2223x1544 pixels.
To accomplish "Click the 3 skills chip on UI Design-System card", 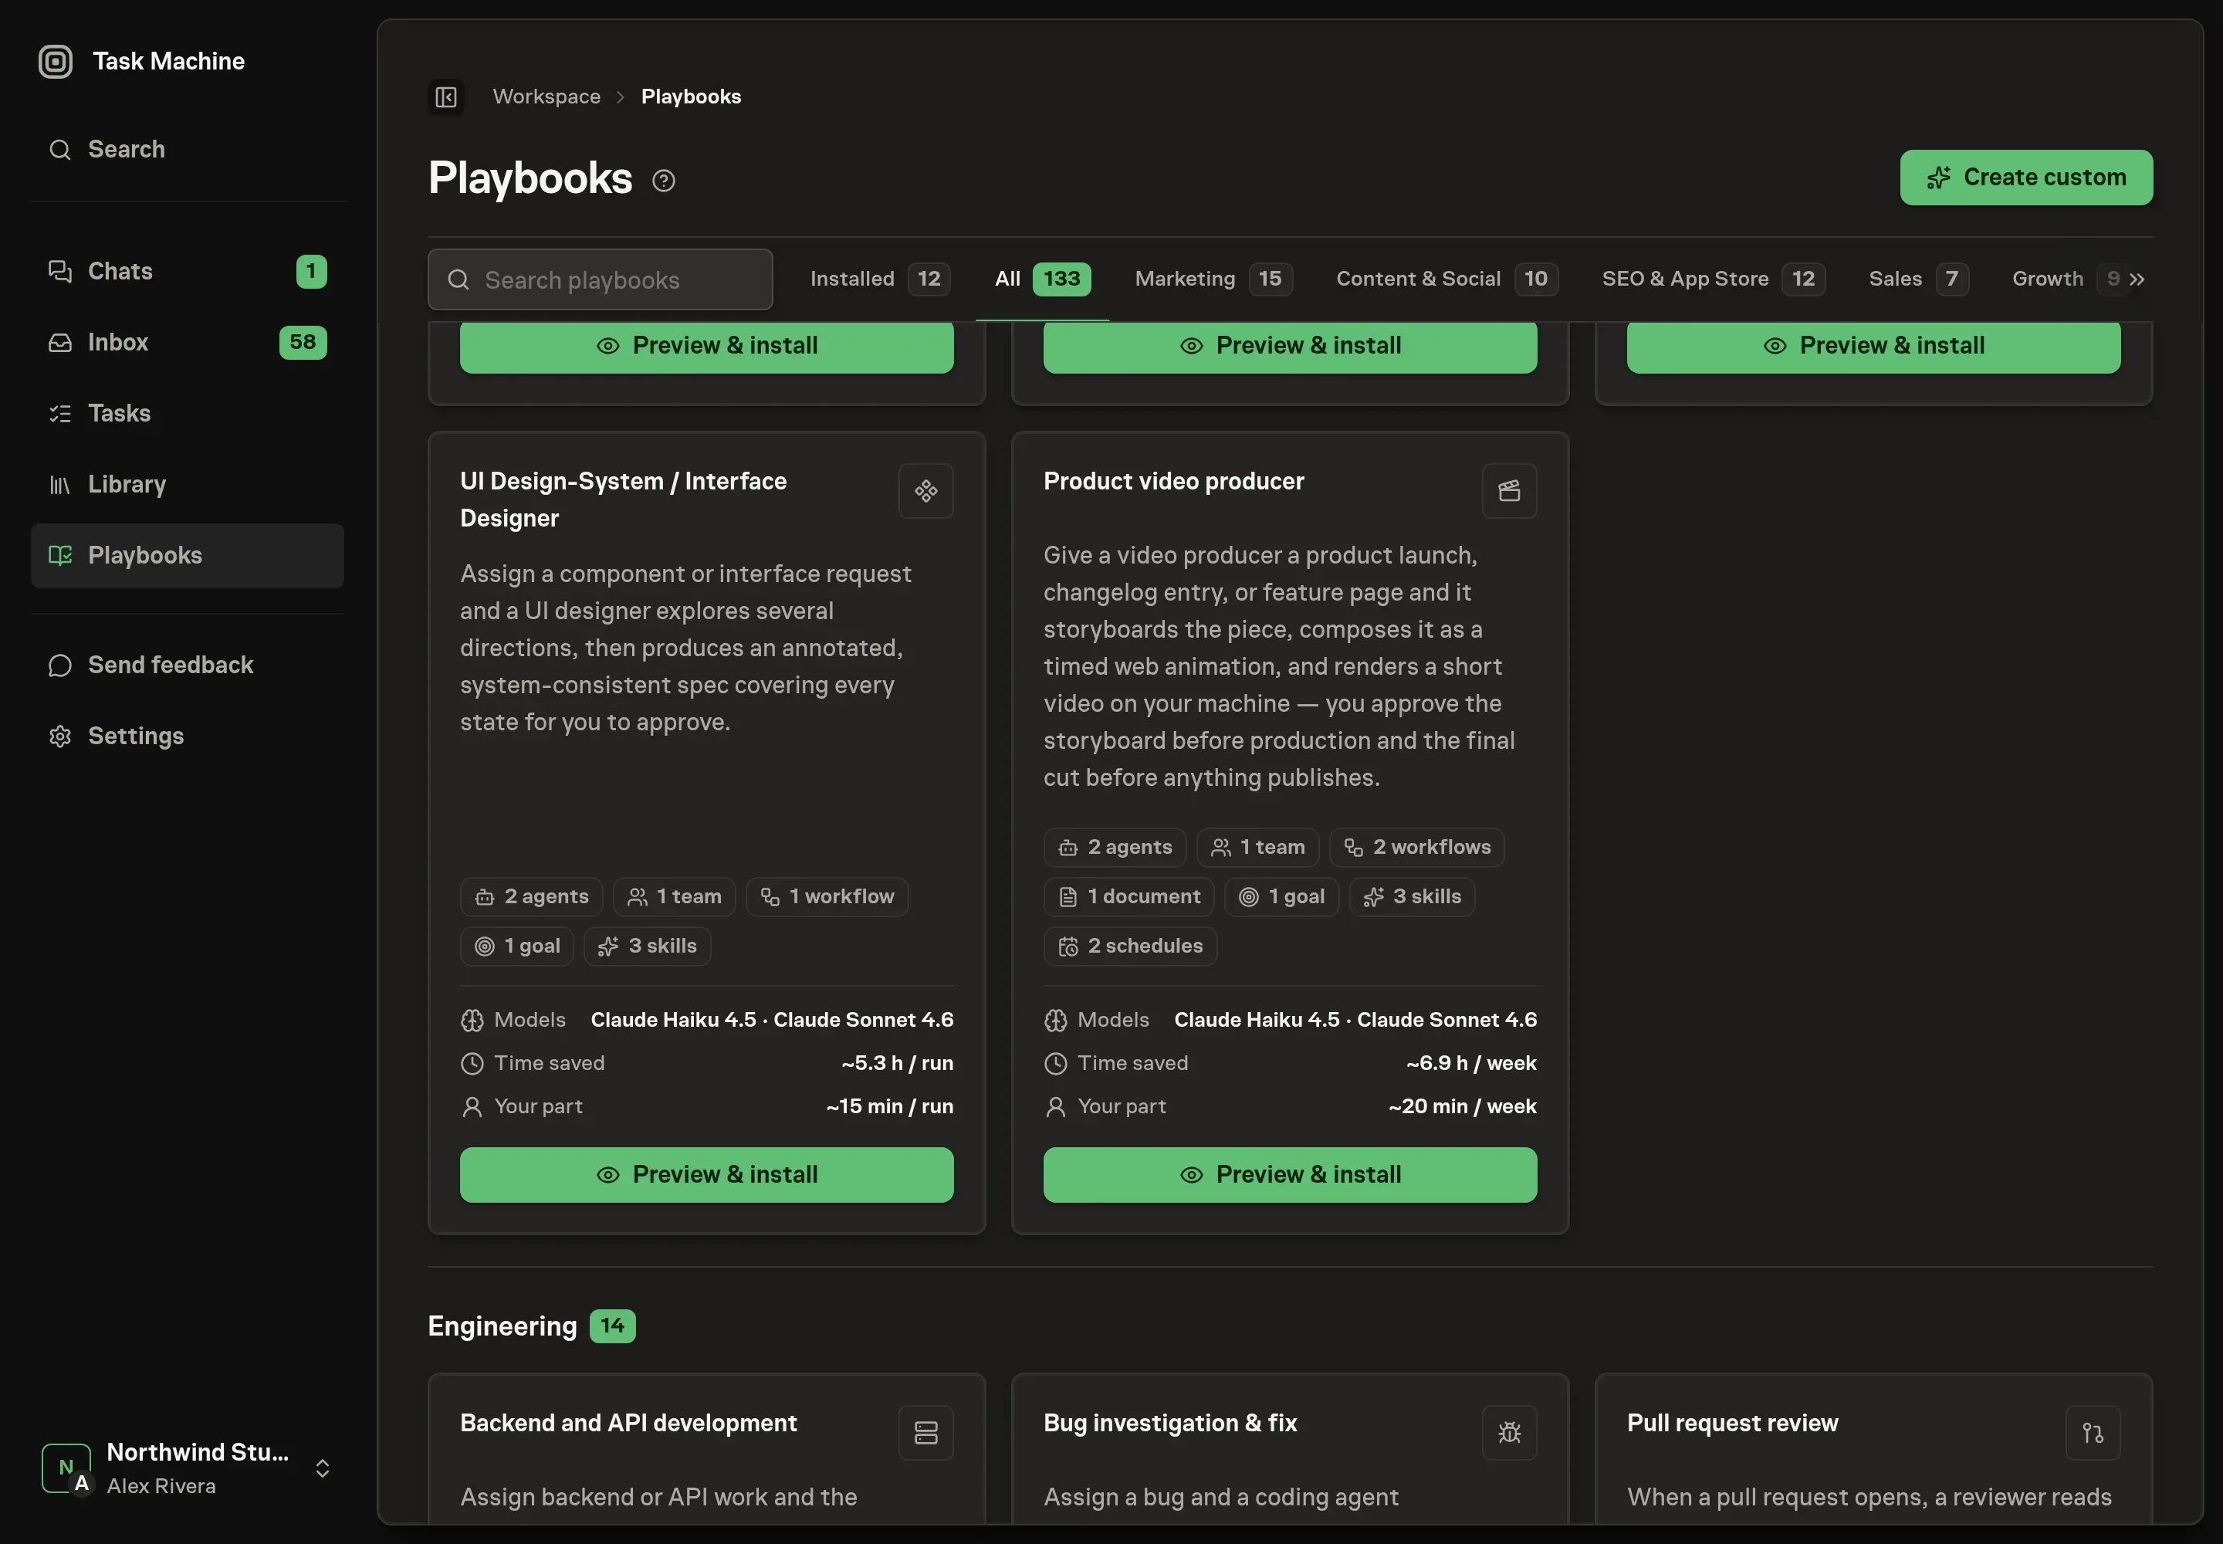I will (x=647, y=946).
